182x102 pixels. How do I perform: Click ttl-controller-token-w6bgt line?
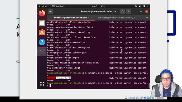64,68
